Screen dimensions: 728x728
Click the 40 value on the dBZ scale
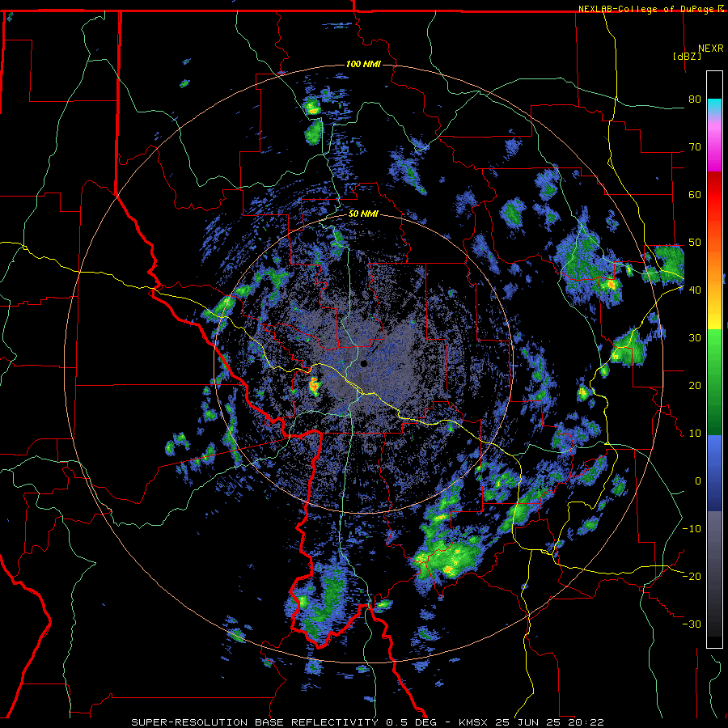tap(695, 290)
